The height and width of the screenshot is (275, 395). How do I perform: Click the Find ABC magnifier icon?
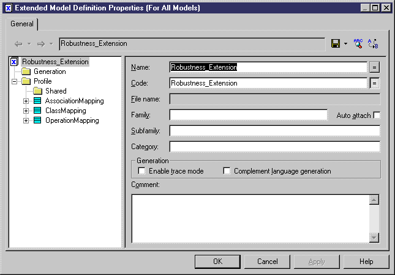358,43
